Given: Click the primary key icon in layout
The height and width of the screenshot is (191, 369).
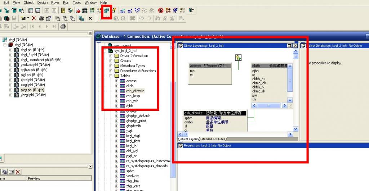Looking at the screenshot, I should pos(238,58).
